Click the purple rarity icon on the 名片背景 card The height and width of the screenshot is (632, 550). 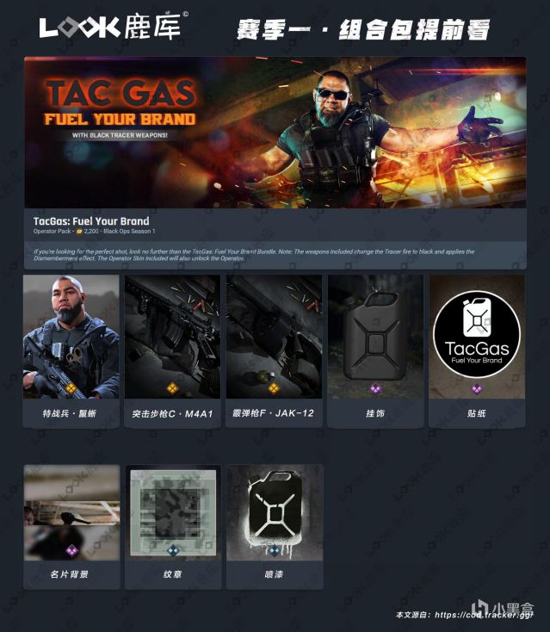click(x=71, y=550)
